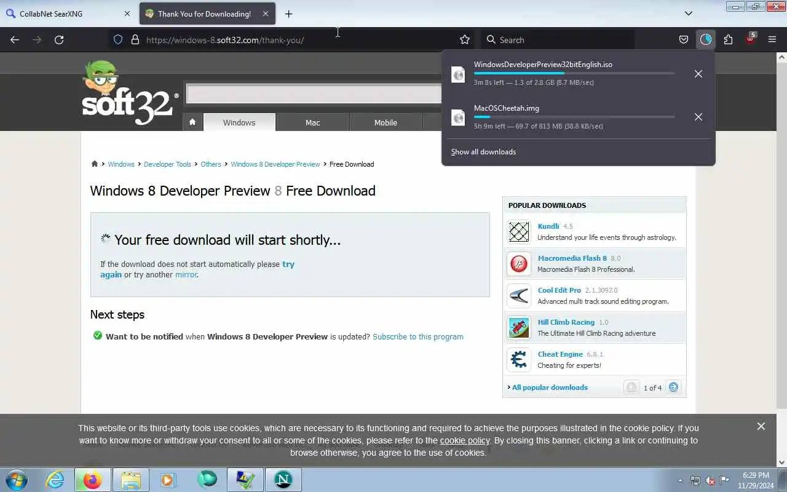Cancel the WindowsDeveloperPreview32bitEnglish.iso download
This screenshot has height=492, width=787.
698,74
